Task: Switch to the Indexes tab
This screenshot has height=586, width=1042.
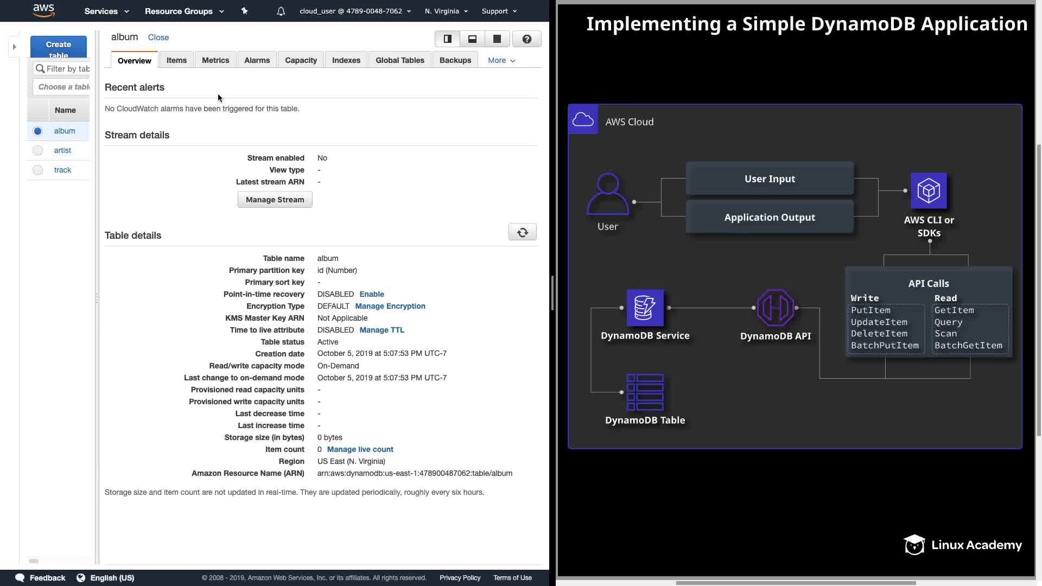Action: pyautogui.click(x=346, y=60)
